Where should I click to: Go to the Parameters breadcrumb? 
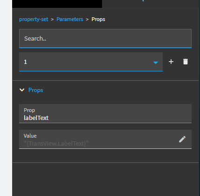70,19
